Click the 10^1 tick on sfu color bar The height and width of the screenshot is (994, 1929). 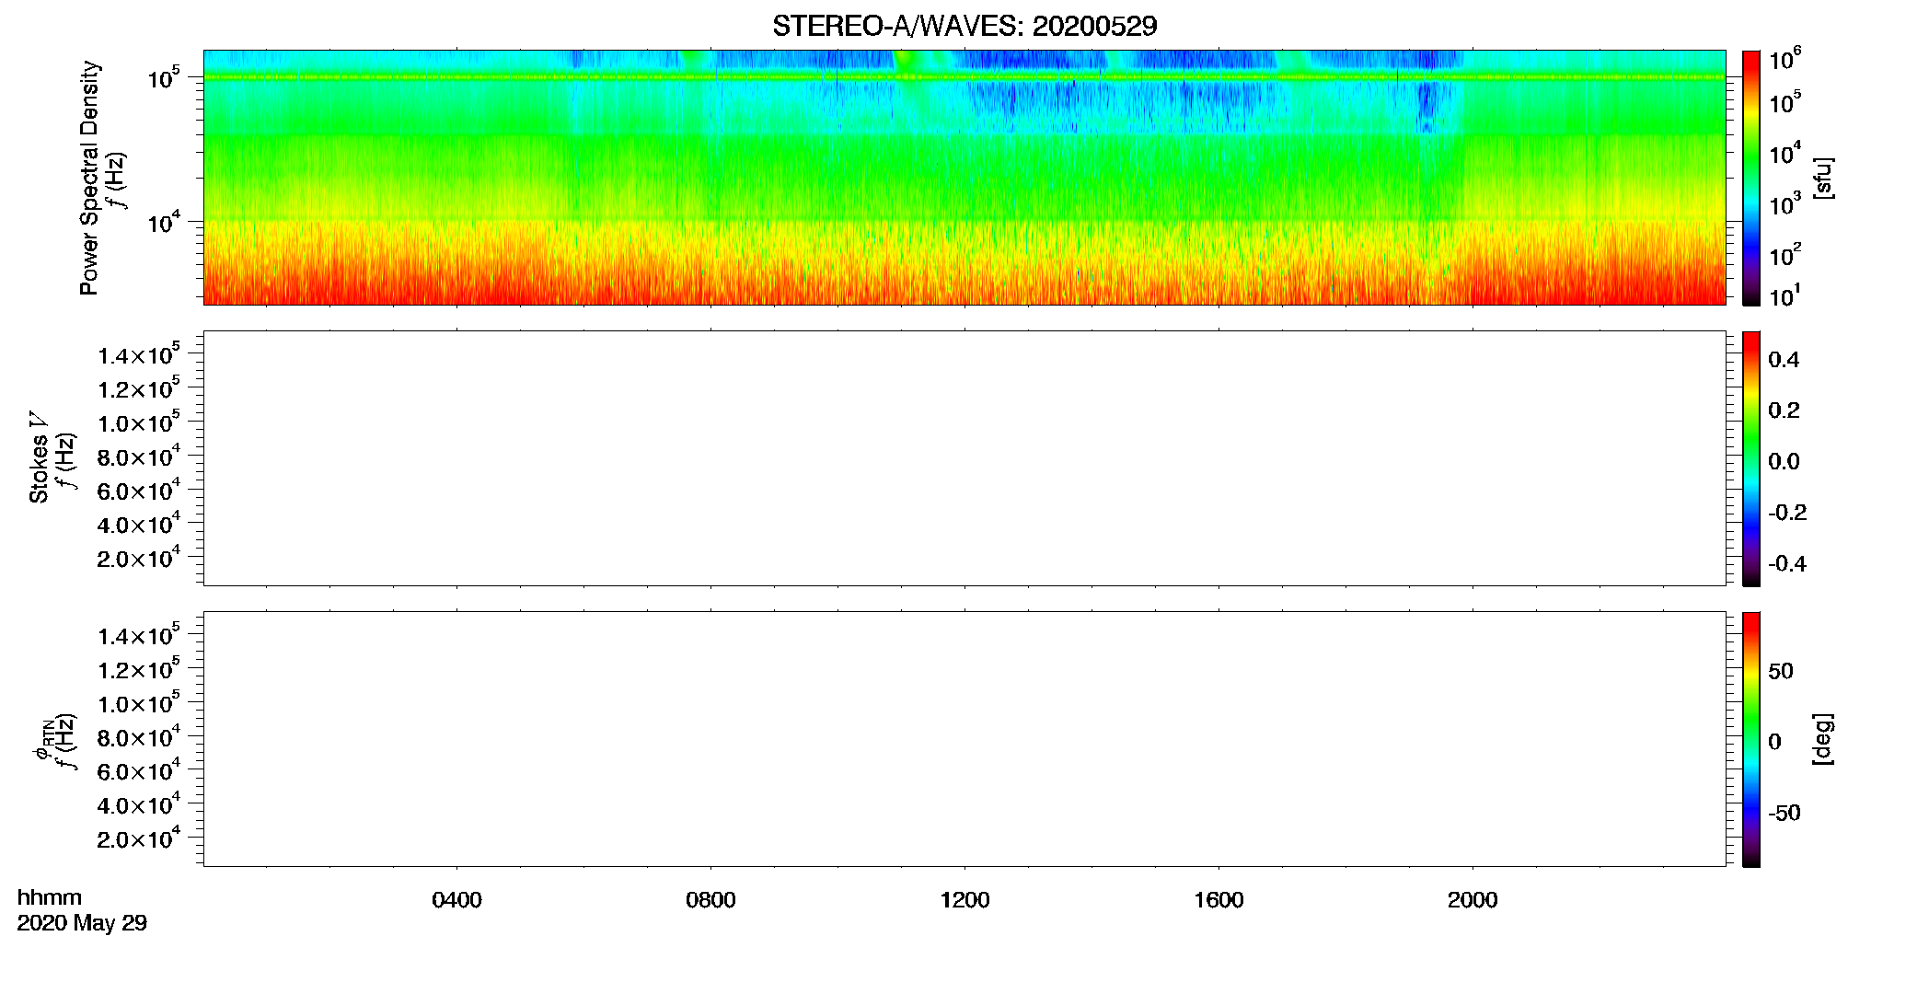(1785, 296)
